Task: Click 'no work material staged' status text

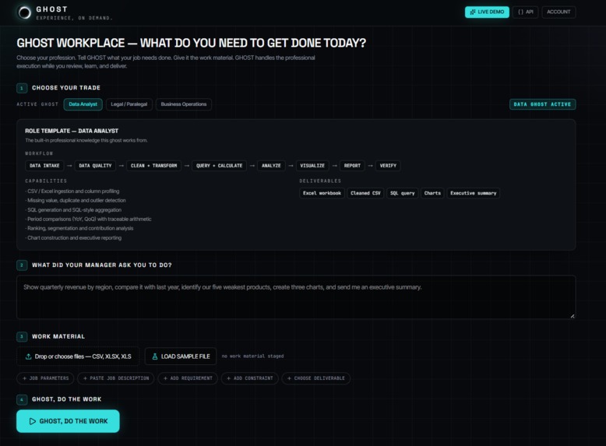Action: click(252, 356)
